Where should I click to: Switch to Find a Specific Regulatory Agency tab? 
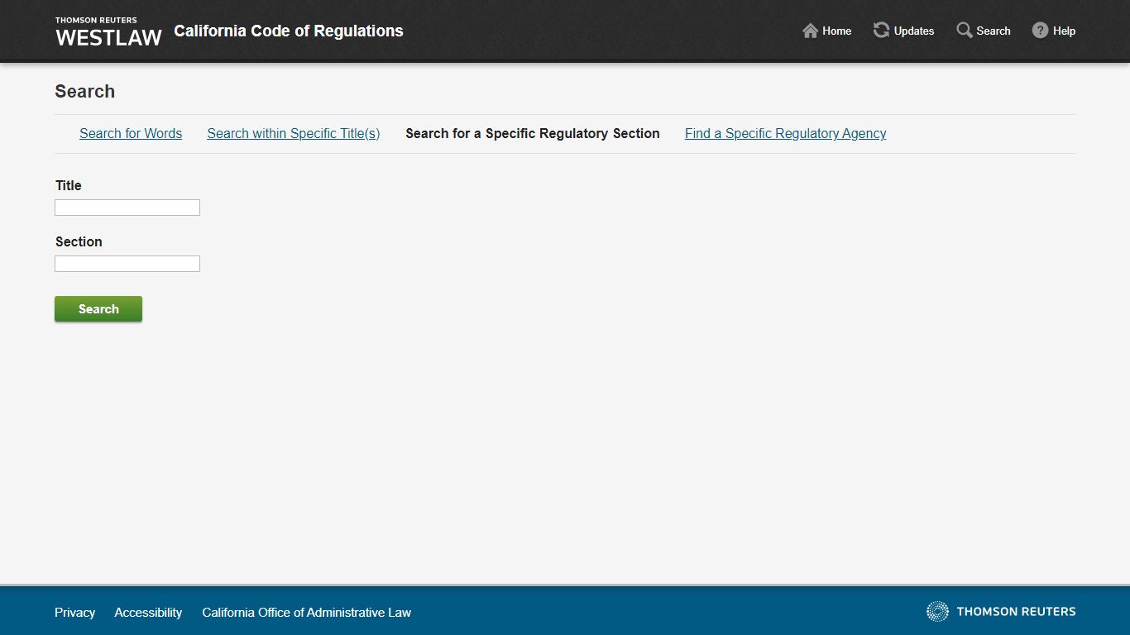[785, 133]
